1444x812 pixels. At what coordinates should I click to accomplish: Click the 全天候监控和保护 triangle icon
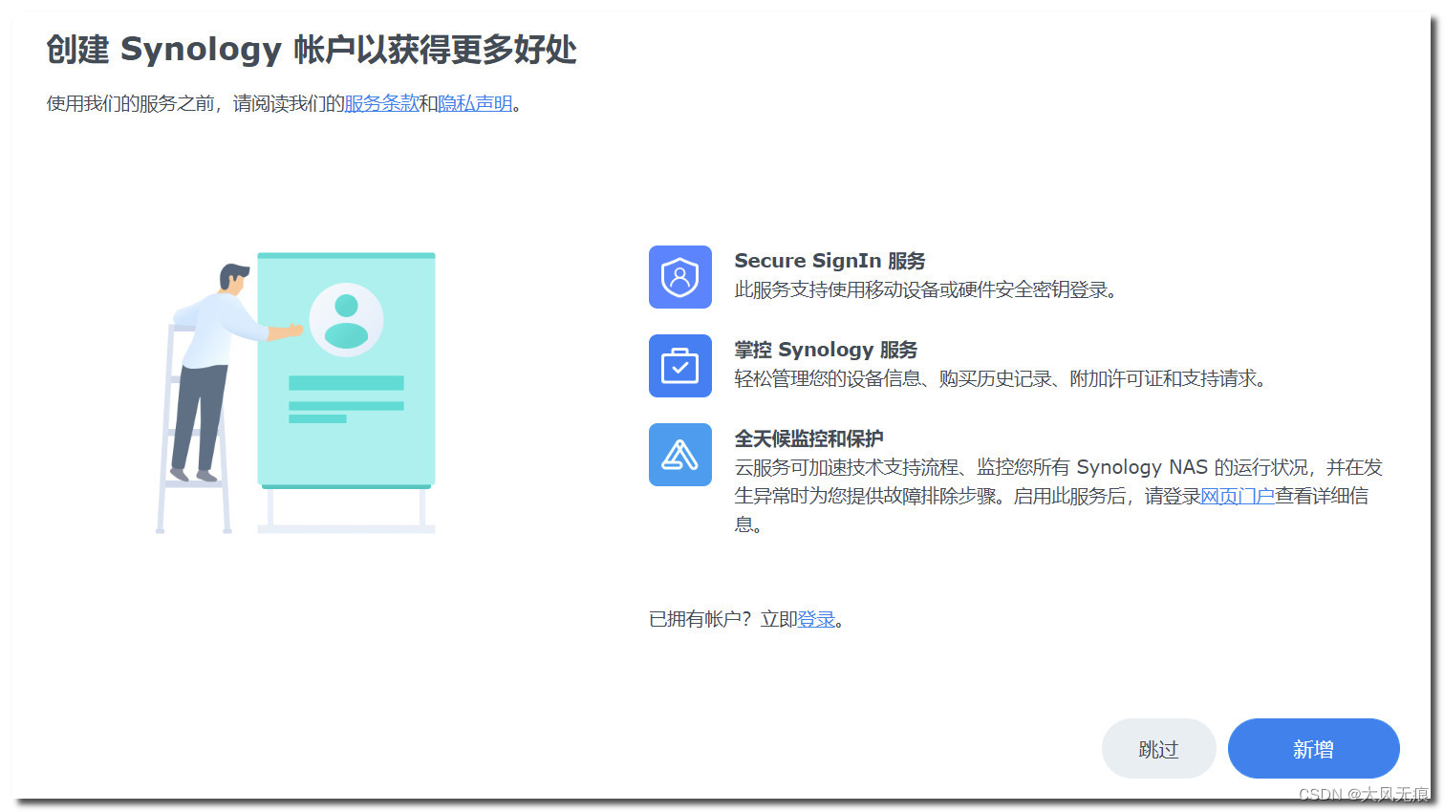click(679, 455)
